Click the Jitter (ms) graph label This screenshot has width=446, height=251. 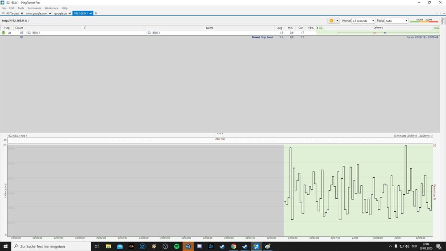[220, 139]
